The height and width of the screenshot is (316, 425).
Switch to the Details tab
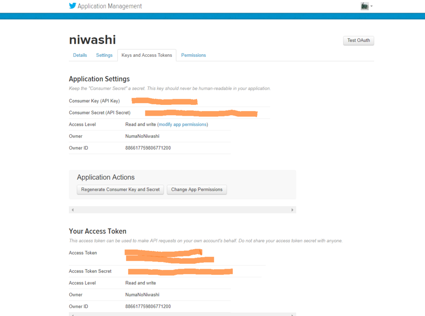[80, 55]
